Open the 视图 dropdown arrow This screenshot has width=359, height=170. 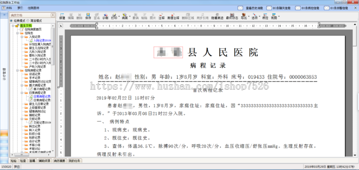279,17
